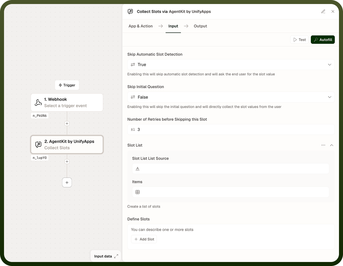The width and height of the screenshot is (343, 266).
Task: Open Slot List more options ellipsis
Action: click(323, 145)
